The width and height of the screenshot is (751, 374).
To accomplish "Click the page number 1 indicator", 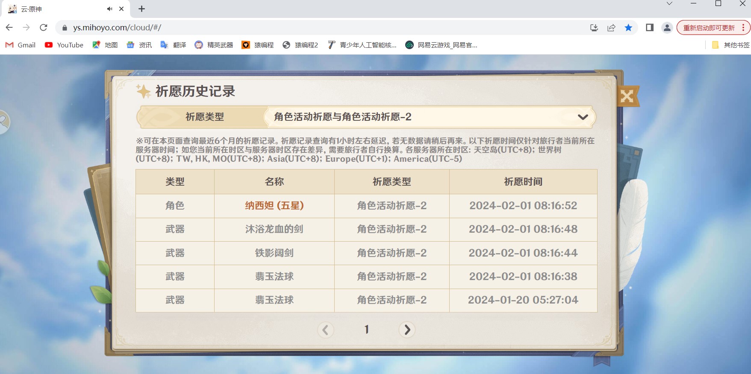I will click(x=366, y=330).
